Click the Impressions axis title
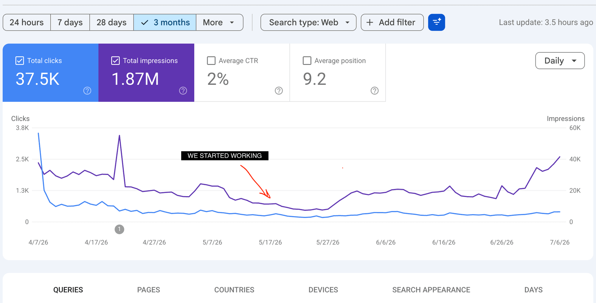Image resolution: width=596 pixels, height=303 pixels. 566,118
